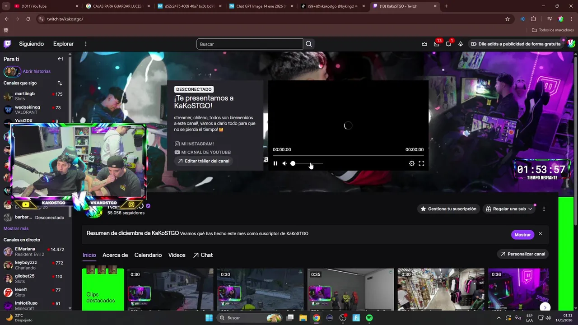Click the ad-free offer banner button
The height and width of the screenshot is (325, 578).
pyautogui.click(x=516, y=44)
